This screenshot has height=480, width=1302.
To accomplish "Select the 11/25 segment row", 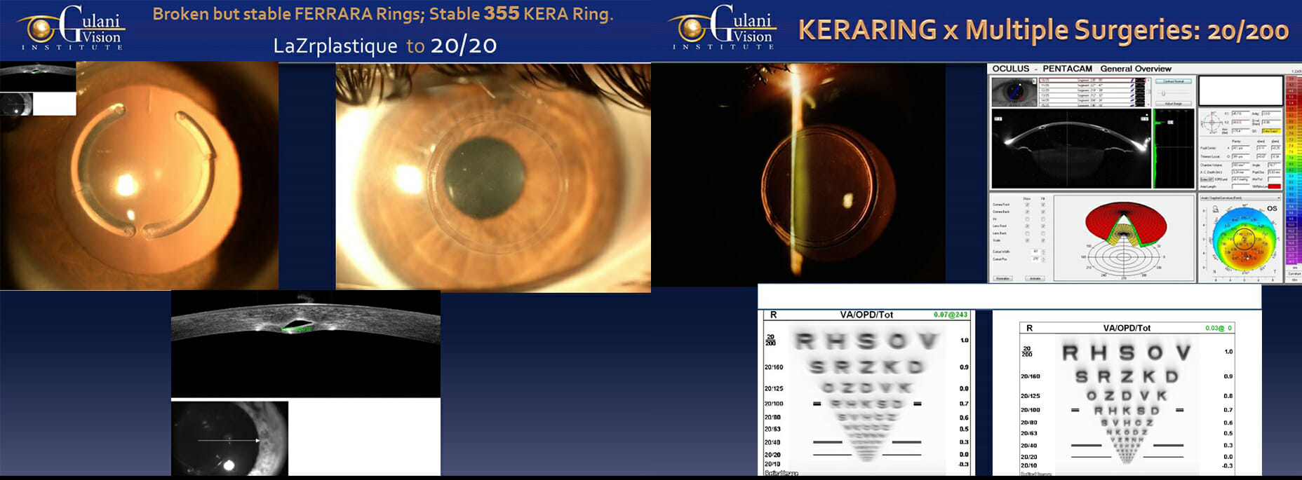I will [1092, 85].
